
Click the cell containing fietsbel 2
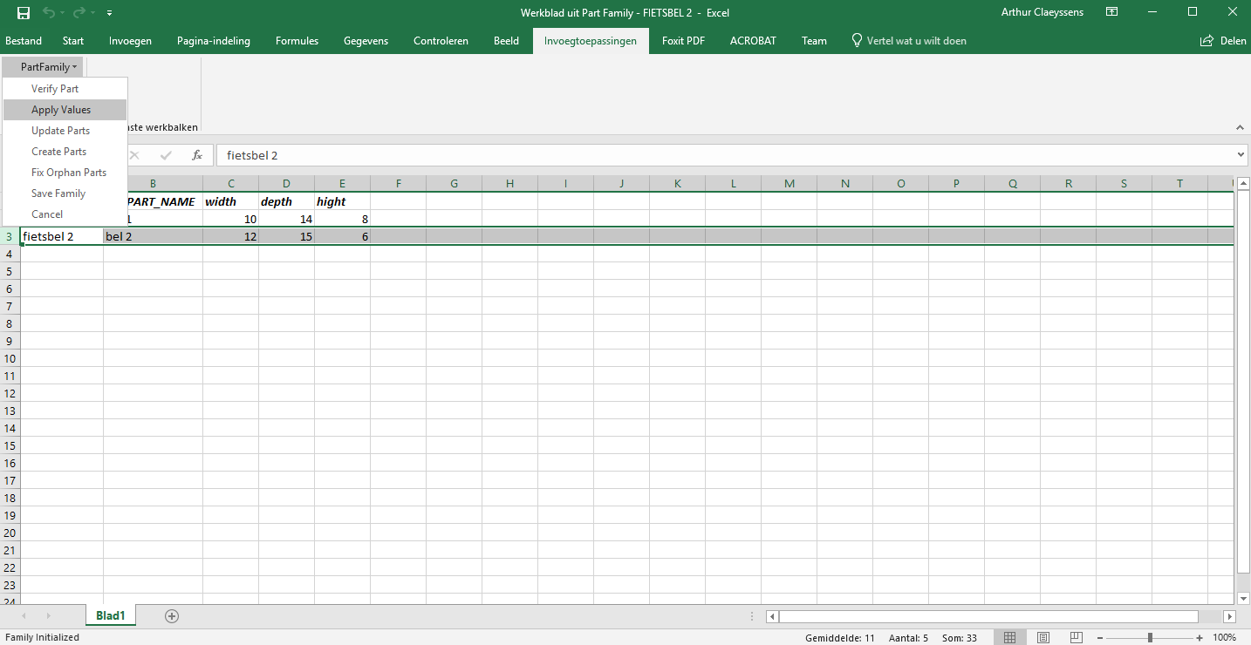point(61,236)
